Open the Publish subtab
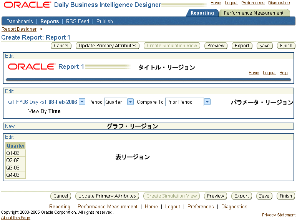297x221 pixels. pos(105,21)
